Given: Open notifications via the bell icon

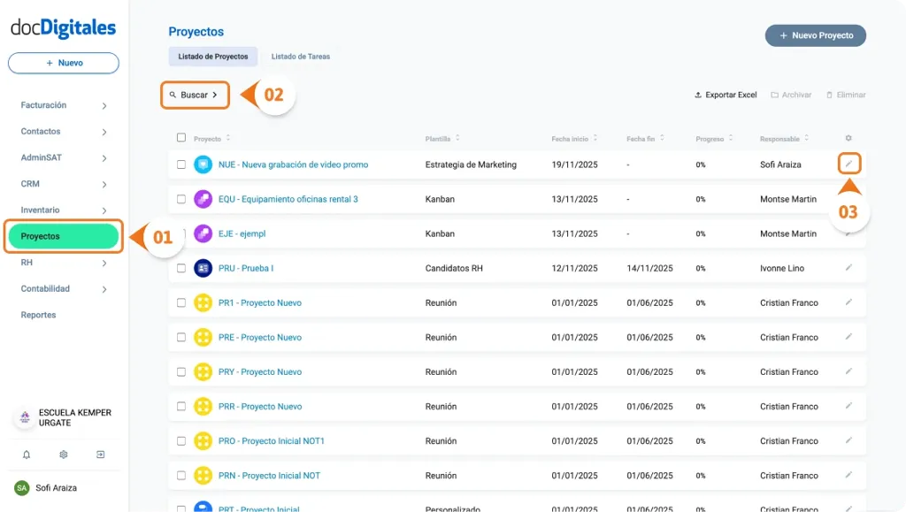Looking at the screenshot, I should [26, 454].
